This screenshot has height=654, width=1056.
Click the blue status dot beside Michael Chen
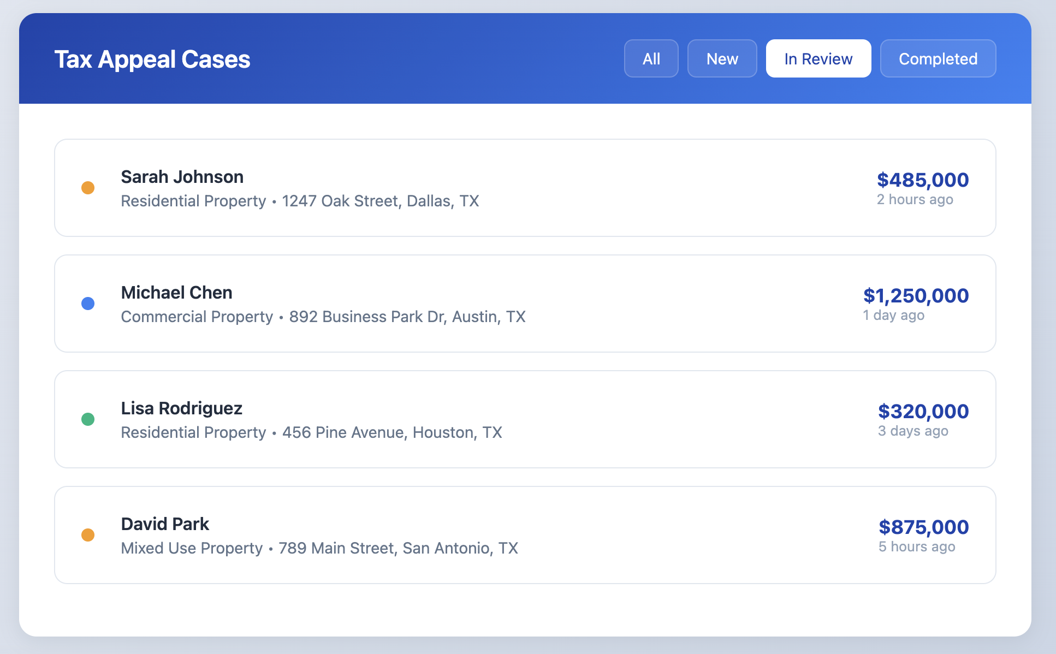point(88,303)
